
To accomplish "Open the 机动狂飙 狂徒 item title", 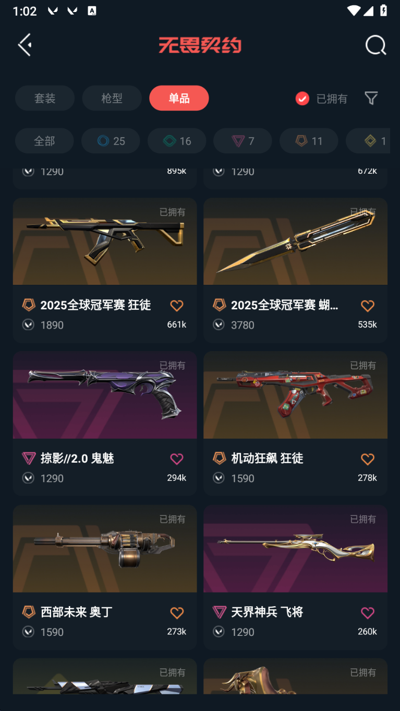I will coord(267,459).
